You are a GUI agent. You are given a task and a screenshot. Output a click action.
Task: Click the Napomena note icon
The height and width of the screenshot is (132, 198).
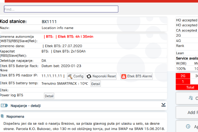pos(2,116)
